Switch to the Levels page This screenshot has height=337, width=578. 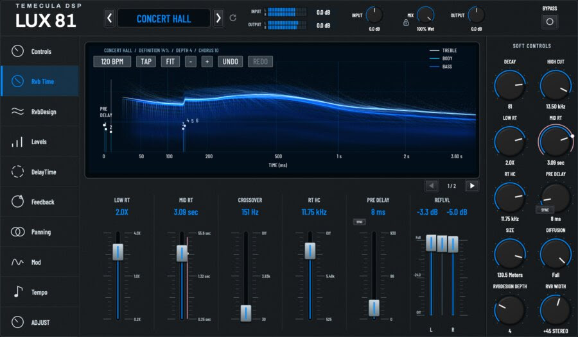pyautogui.click(x=39, y=142)
